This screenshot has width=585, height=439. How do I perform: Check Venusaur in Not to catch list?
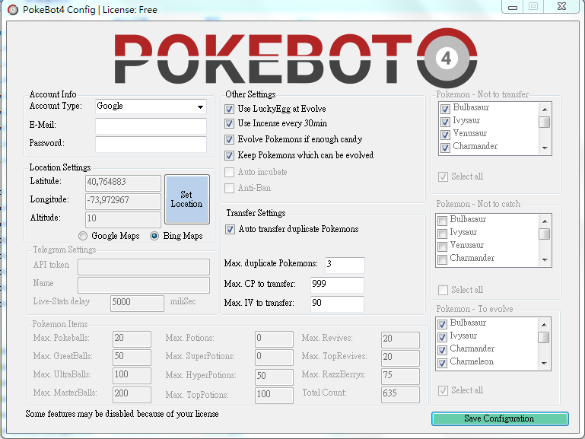tap(444, 246)
